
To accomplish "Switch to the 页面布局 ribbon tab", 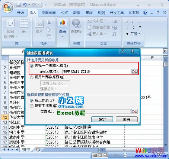I will pos(49,13).
